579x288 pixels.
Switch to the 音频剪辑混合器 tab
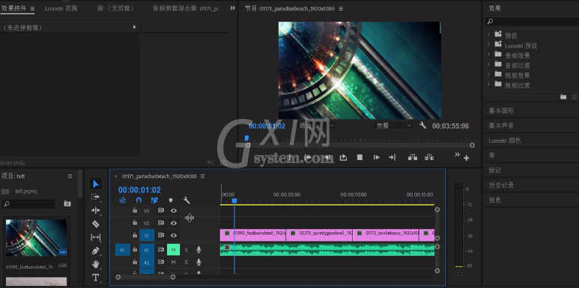point(185,8)
